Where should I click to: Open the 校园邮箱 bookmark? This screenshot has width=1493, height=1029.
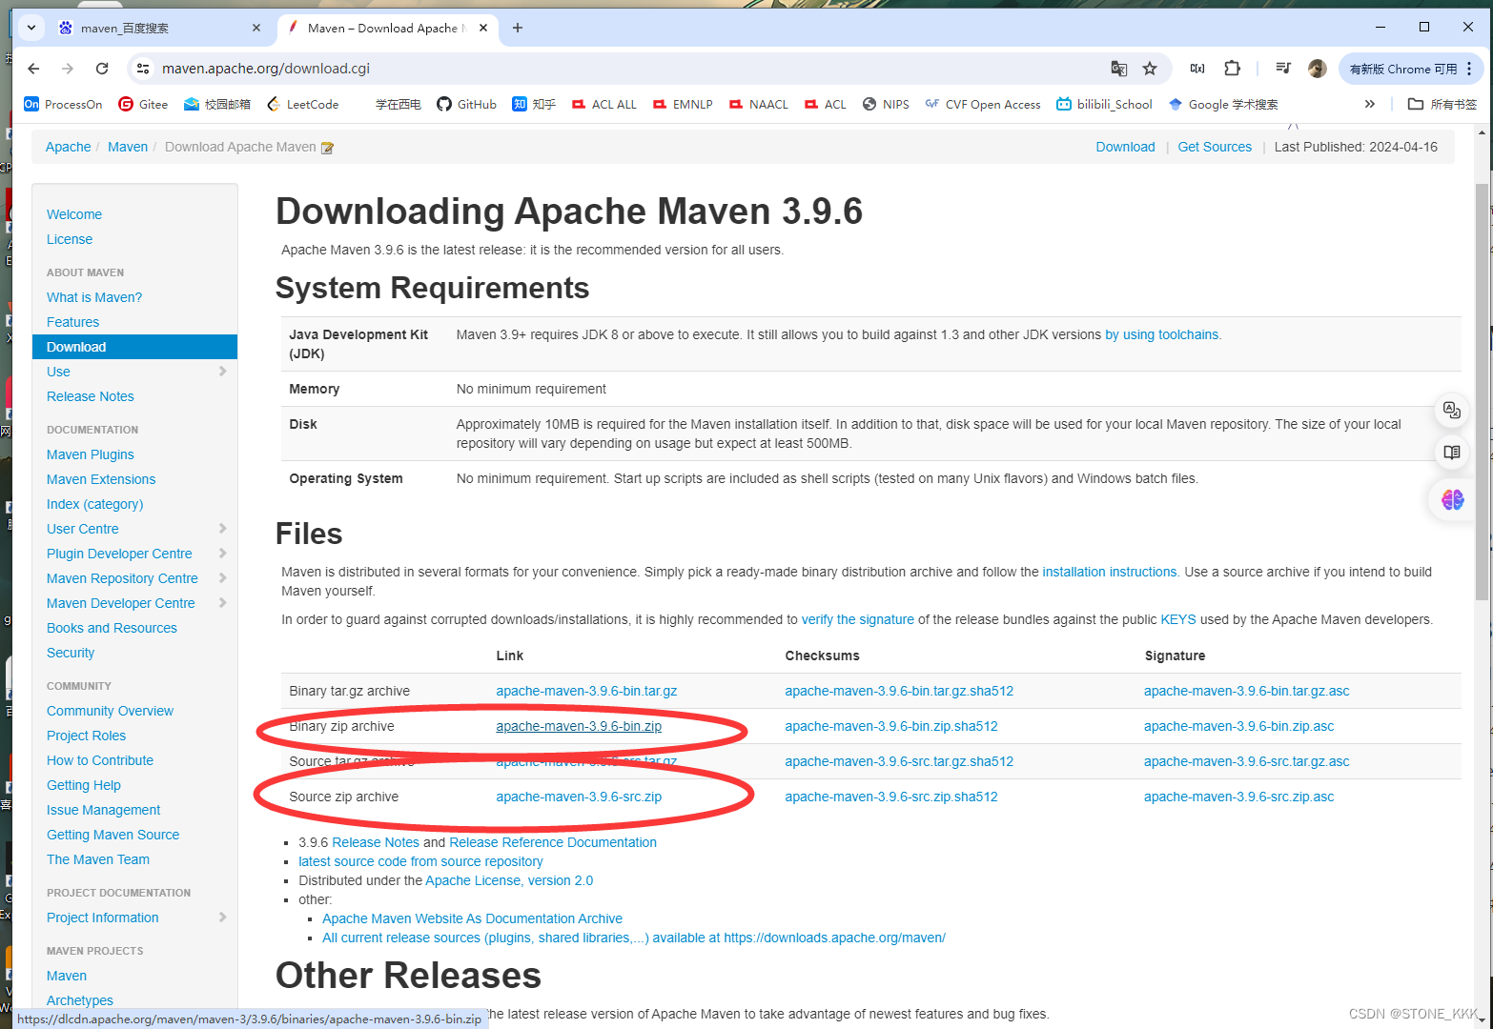click(217, 104)
